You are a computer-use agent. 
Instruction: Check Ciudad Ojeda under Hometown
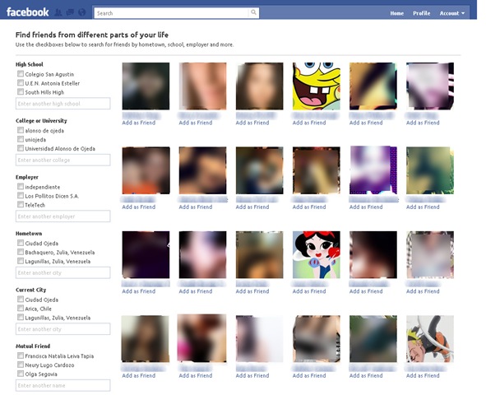[21, 243]
